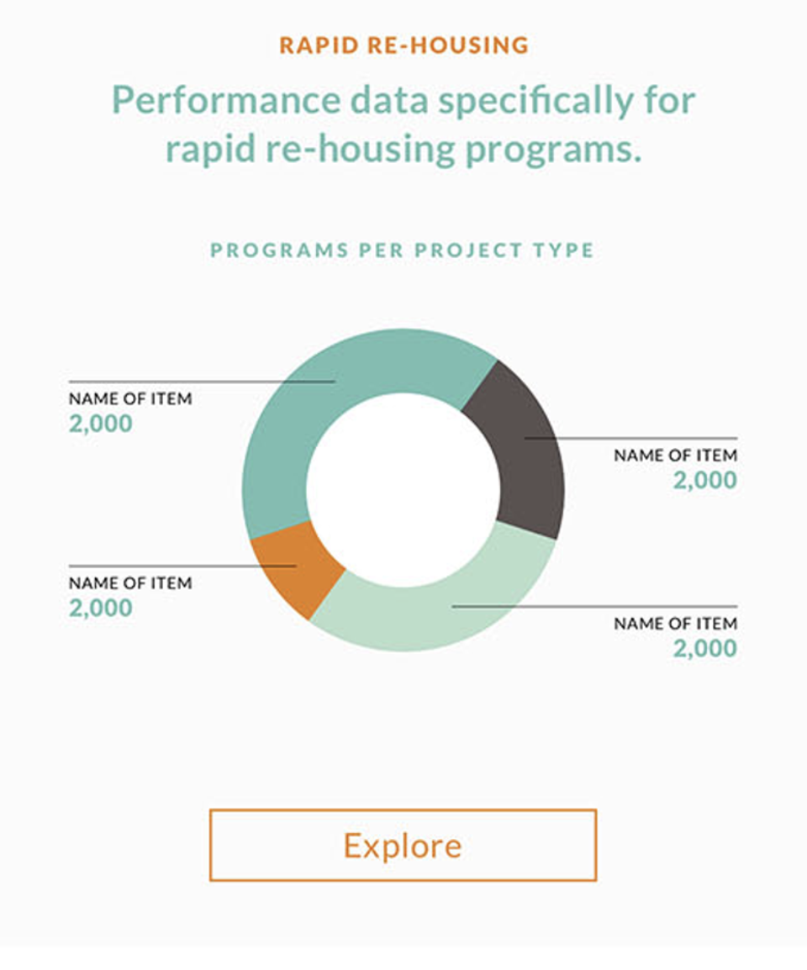Select the dark gray chart segment
Screen dimensions: 807x970
[x=521, y=454]
